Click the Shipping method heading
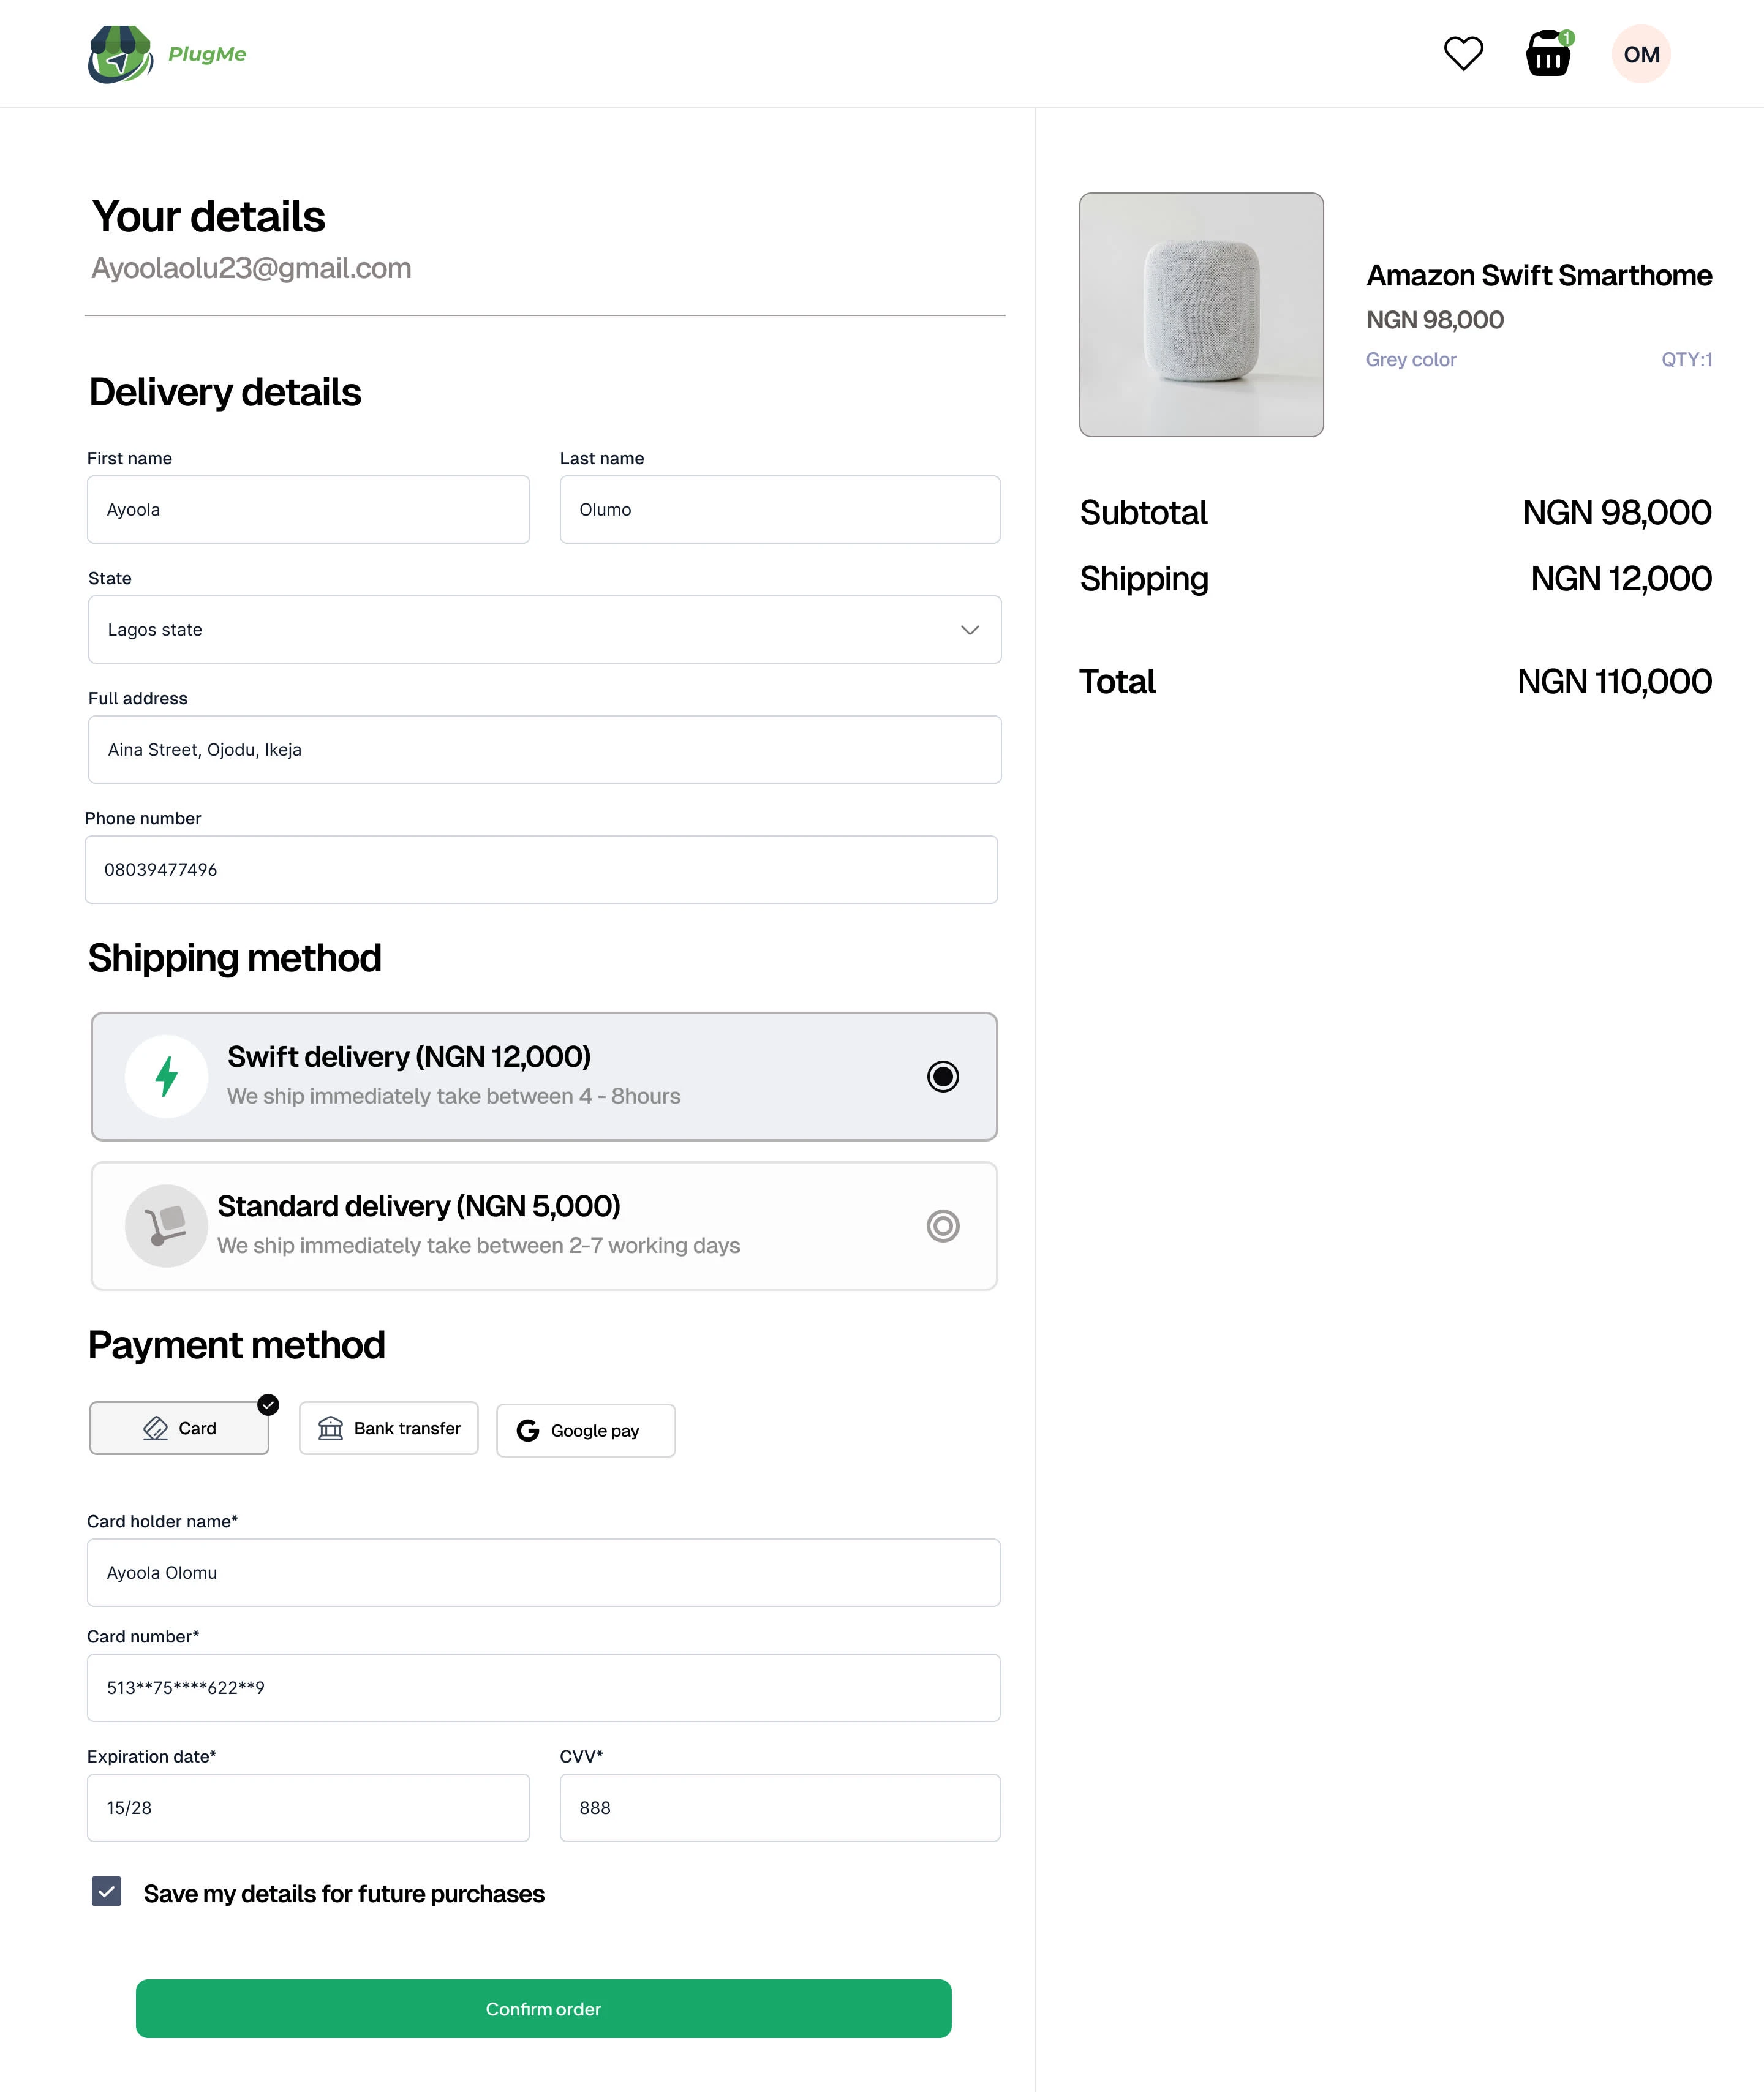This screenshot has height=2092, width=1764. 235,958
